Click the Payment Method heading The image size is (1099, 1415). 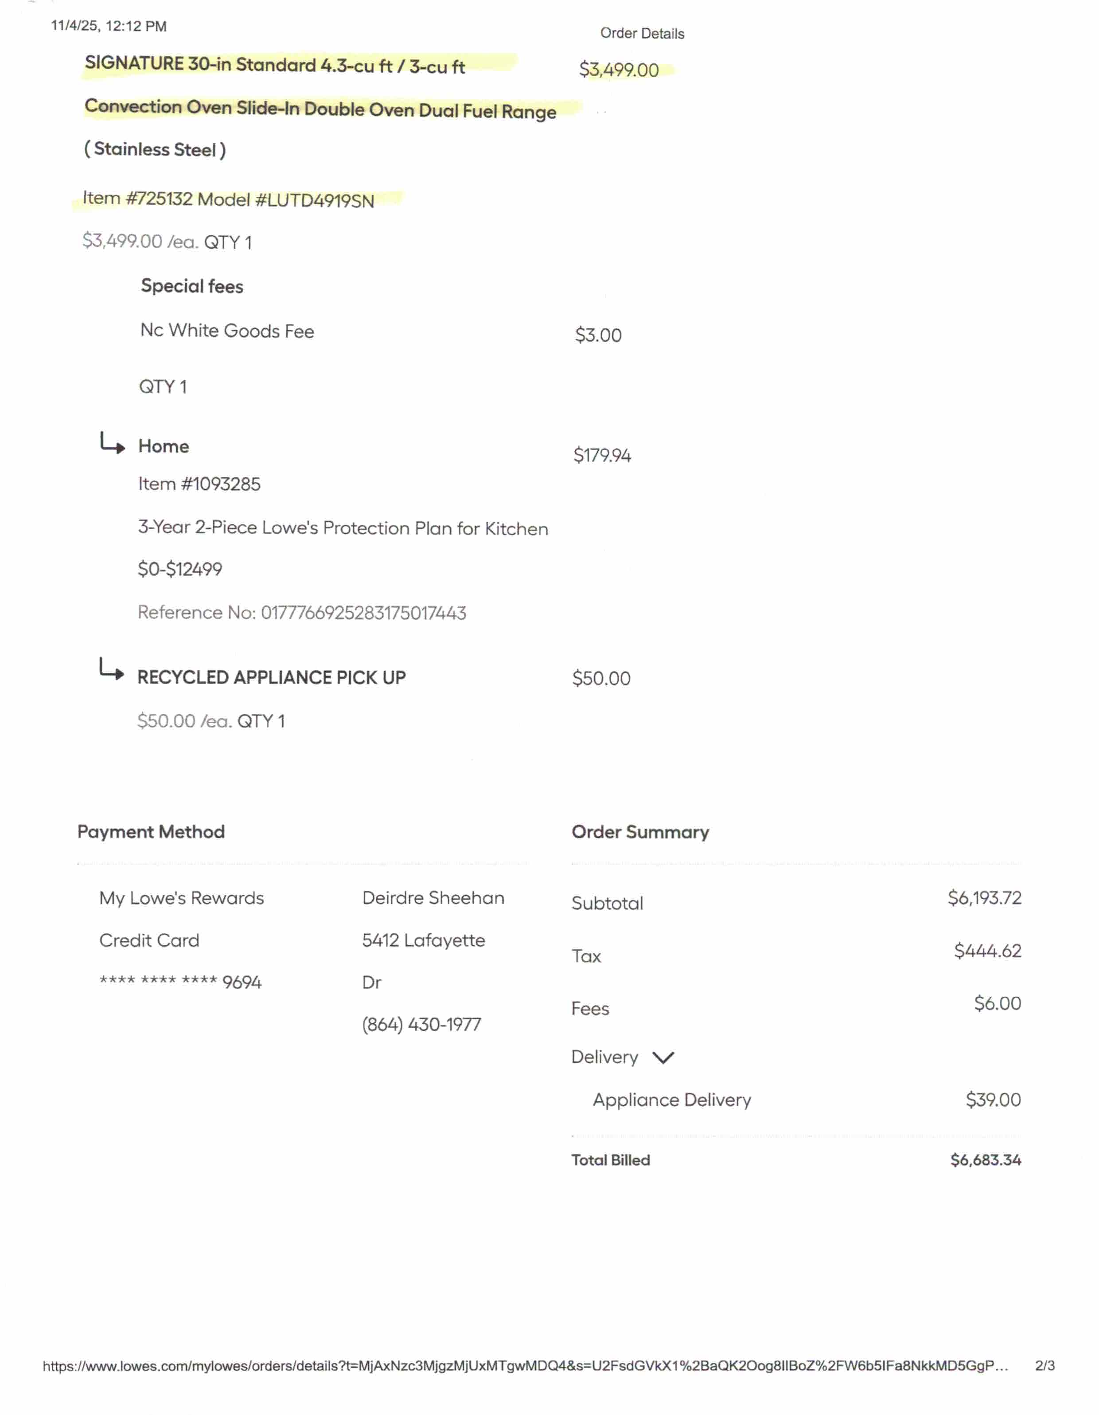coord(151,832)
